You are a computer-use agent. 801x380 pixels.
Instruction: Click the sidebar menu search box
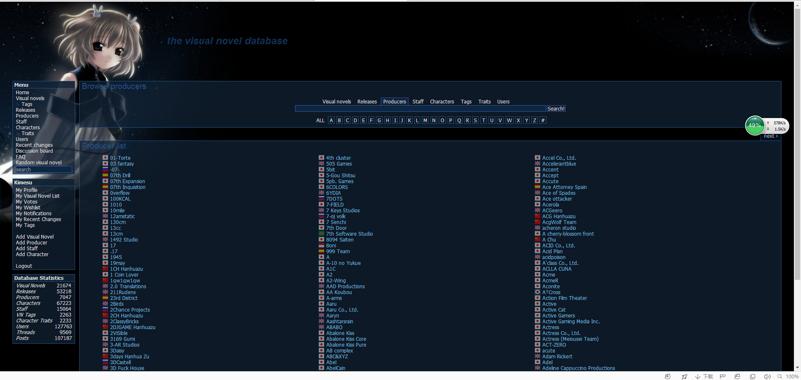point(43,169)
